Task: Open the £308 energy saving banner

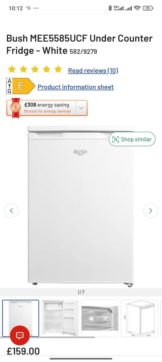Action: (47, 108)
